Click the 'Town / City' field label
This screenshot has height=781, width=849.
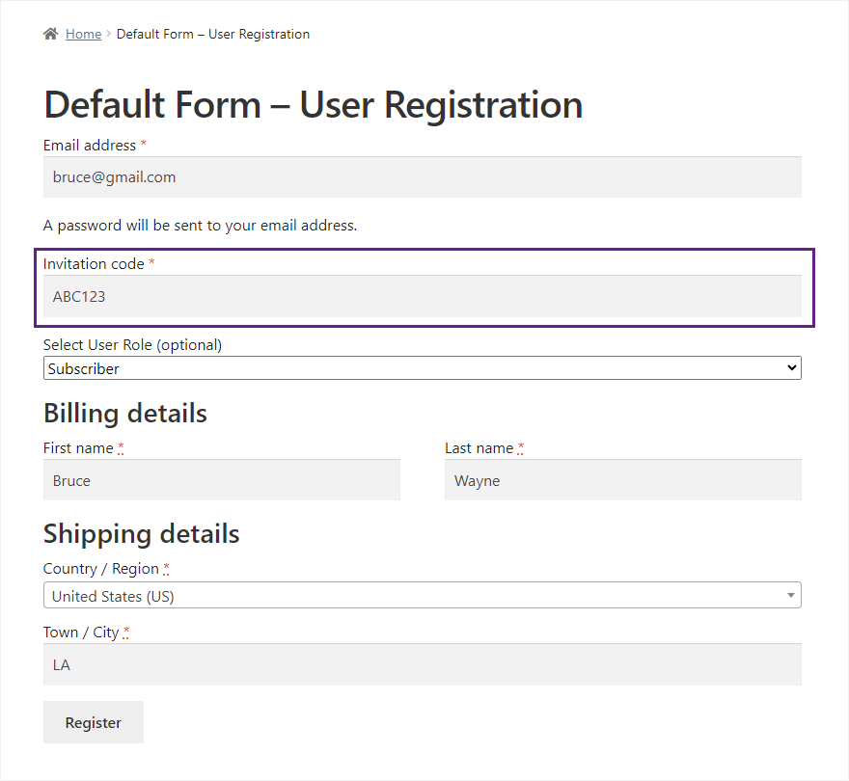[81, 633]
